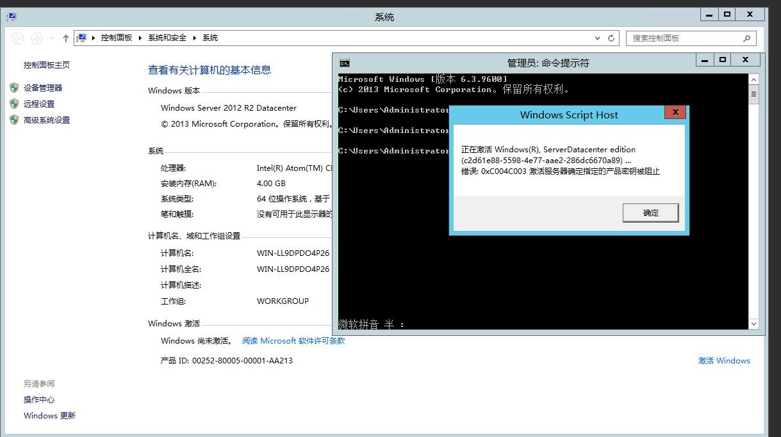Click the shield icon beside 高级系统设置
Viewport: 781px width, 437px height.
pyautogui.click(x=14, y=119)
